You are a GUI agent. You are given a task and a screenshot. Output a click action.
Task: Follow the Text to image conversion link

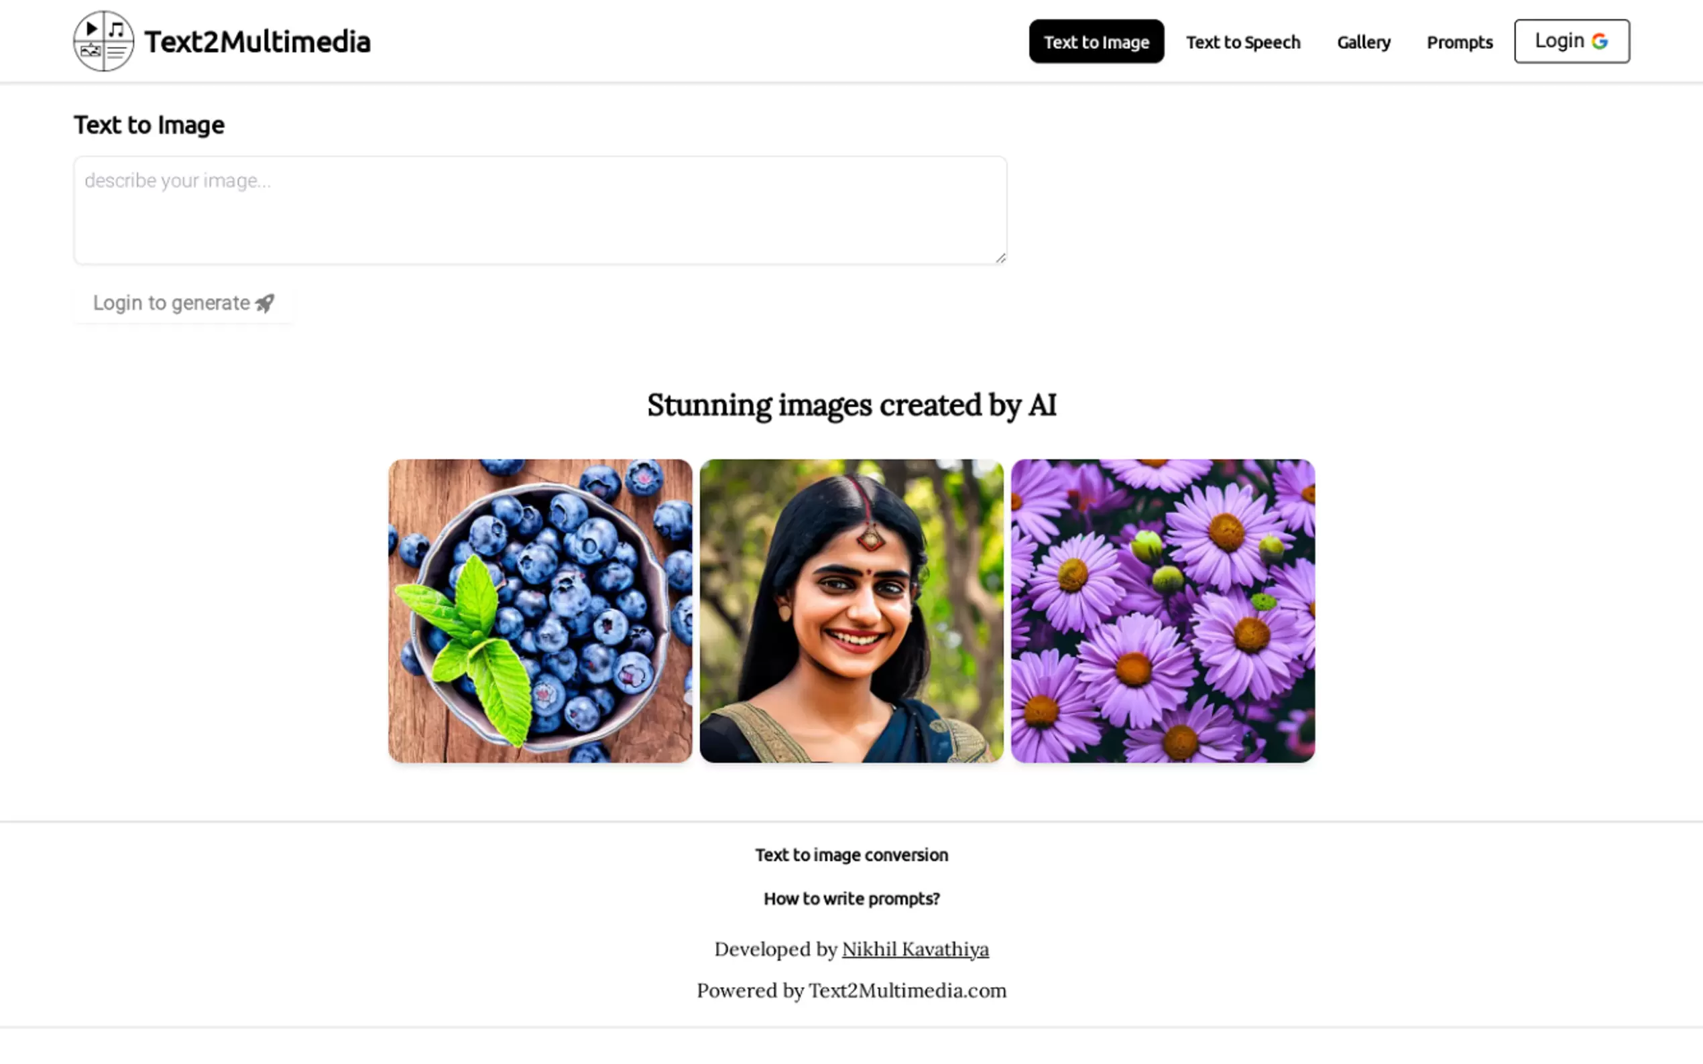click(x=851, y=855)
